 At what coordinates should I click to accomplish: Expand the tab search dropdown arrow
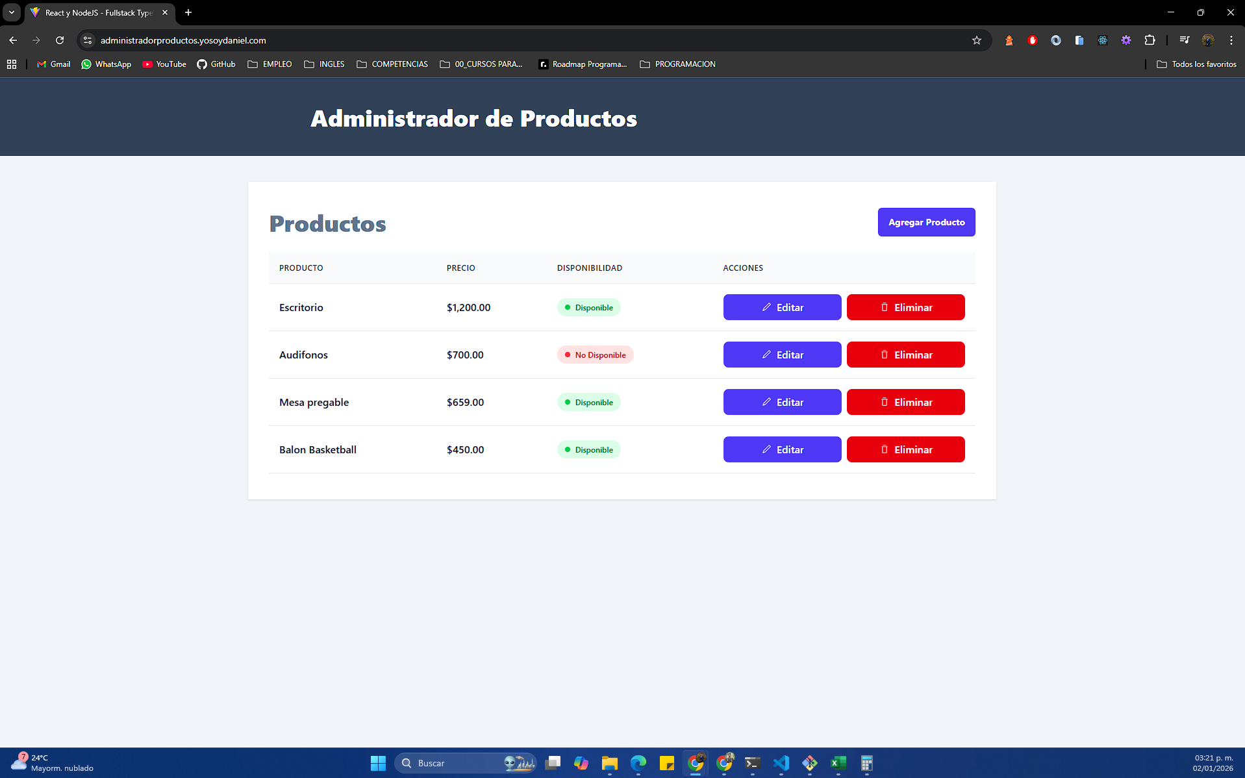pos(12,12)
